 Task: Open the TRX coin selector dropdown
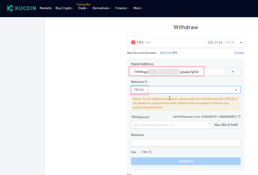(x=241, y=42)
